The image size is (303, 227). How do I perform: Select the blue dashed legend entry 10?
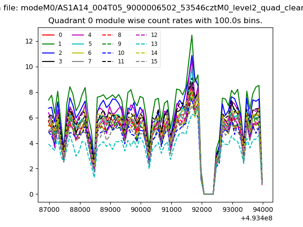coord(108,53)
